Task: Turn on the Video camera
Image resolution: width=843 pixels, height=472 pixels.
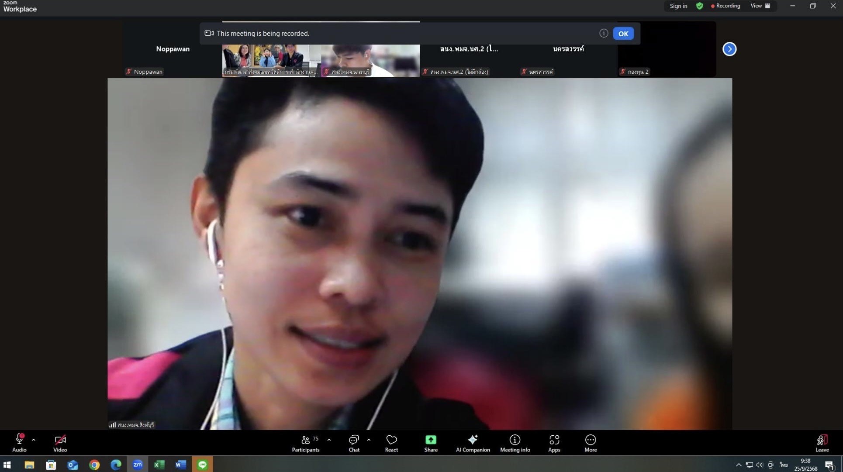Action: coord(60,443)
